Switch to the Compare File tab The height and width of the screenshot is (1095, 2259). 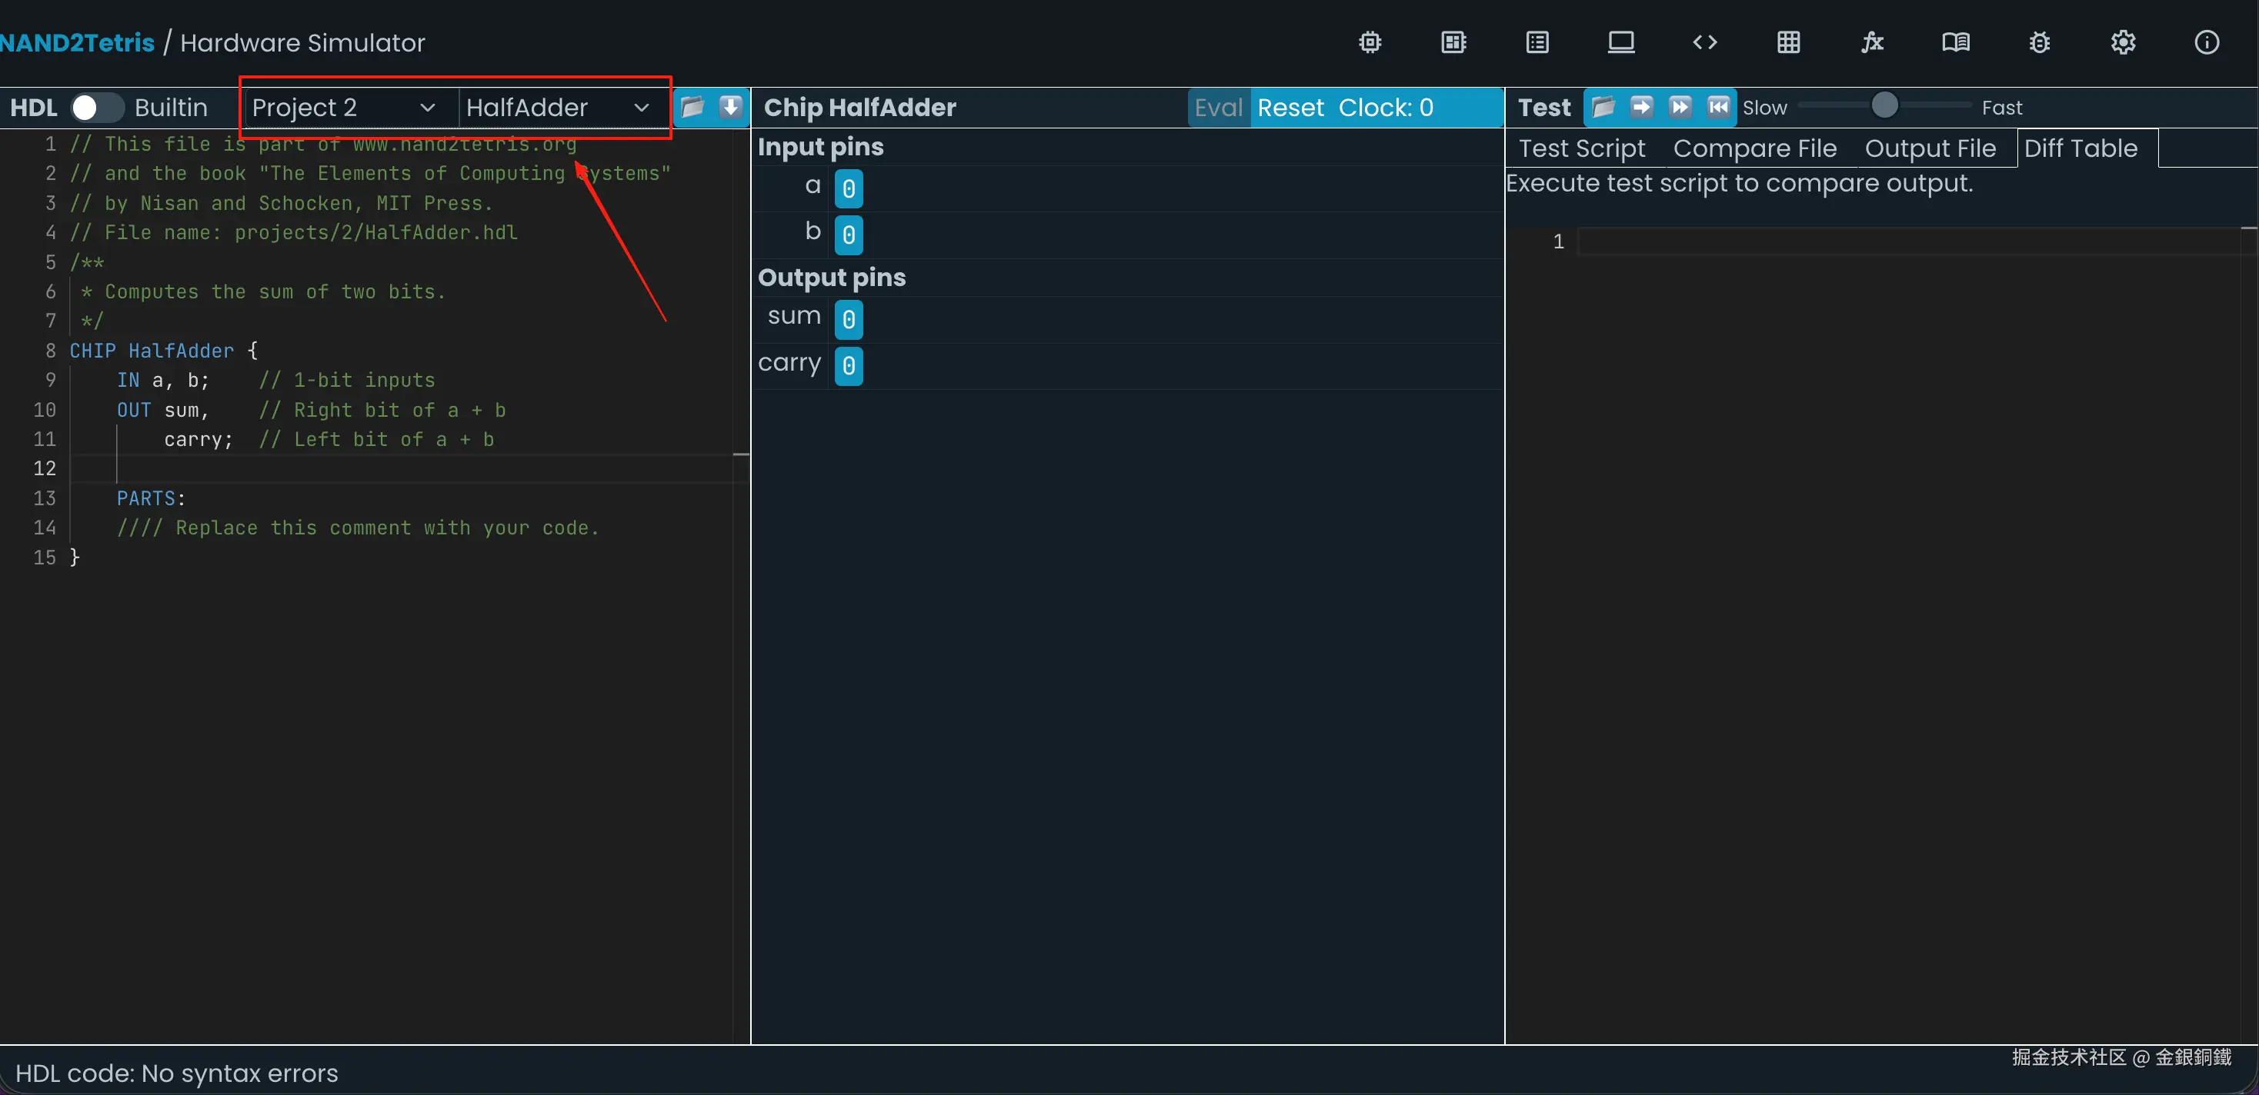click(1755, 148)
